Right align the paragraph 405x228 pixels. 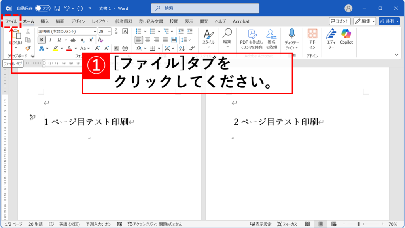coord(156,40)
